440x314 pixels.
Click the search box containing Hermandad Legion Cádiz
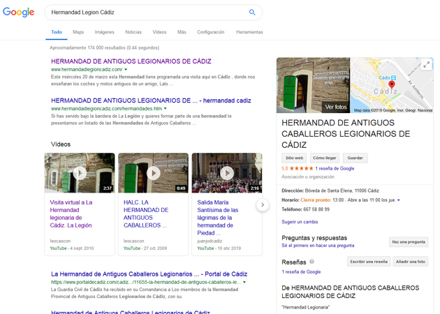click(153, 13)
